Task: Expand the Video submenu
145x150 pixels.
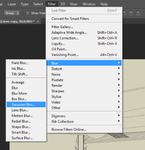Action: coord(84,102)
